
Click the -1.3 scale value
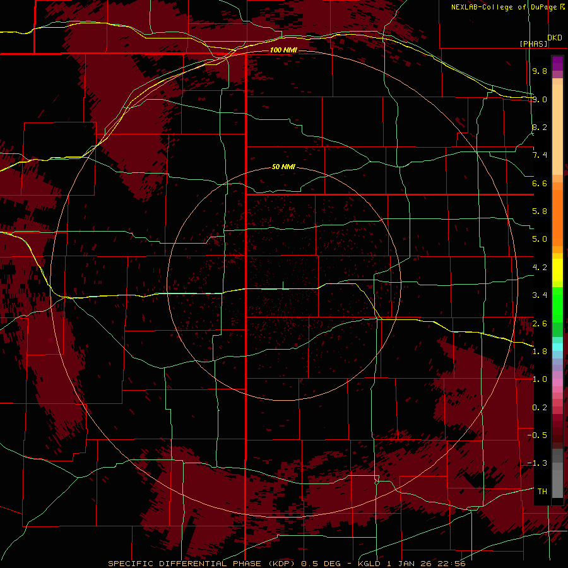point(537,463)
